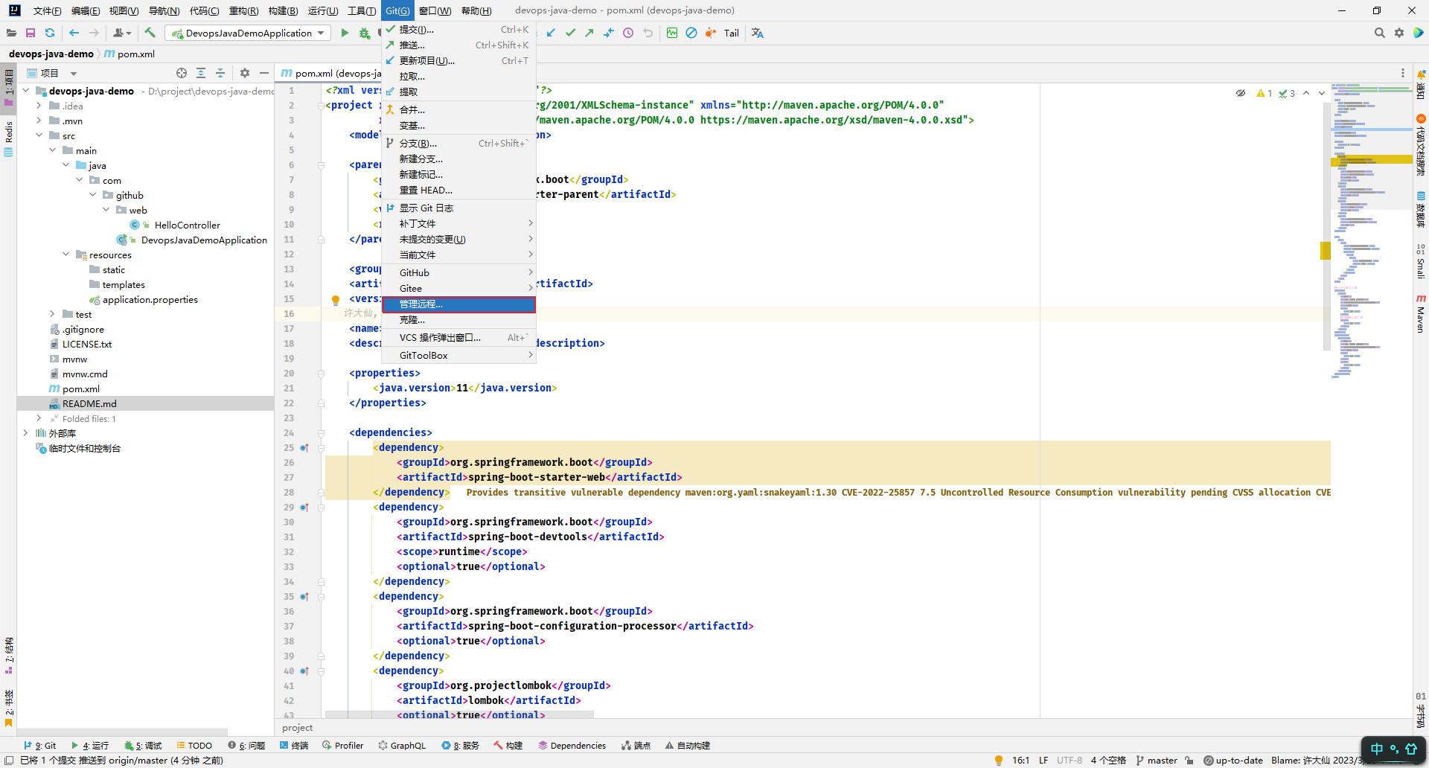This screenshot has width=1429, height=768.
Task: Click the LF line separator widget
Action: 1043,761
